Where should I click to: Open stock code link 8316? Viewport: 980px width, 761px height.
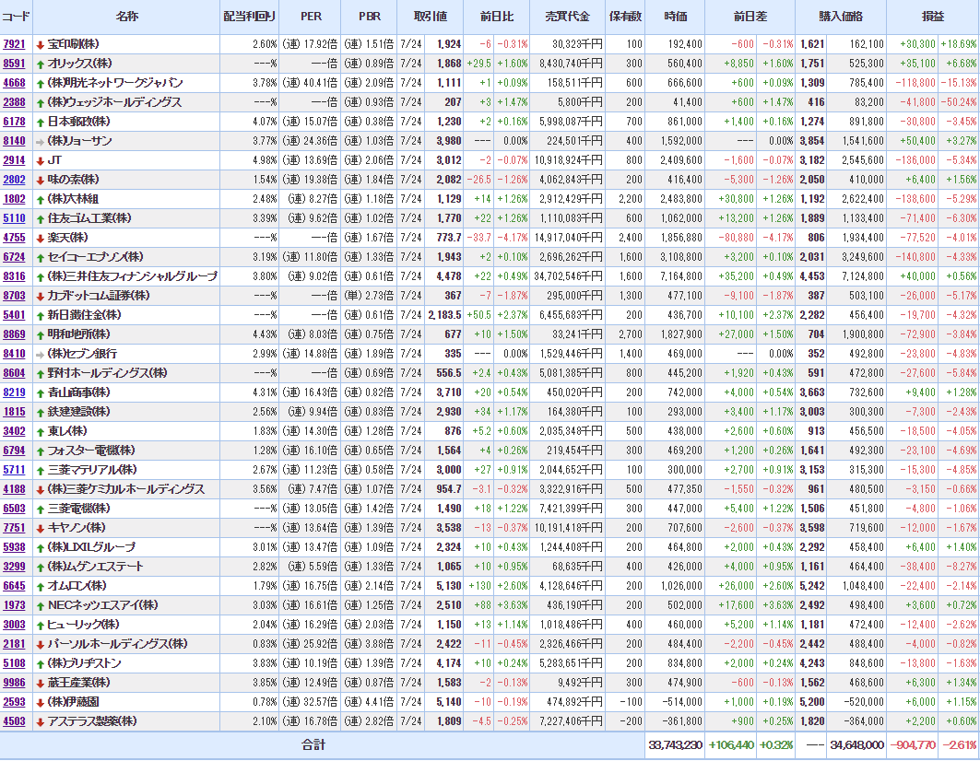tap(15, 276)
